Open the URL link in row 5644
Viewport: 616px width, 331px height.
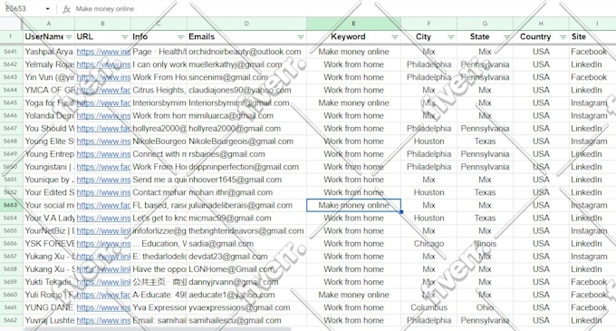(103, 91)
